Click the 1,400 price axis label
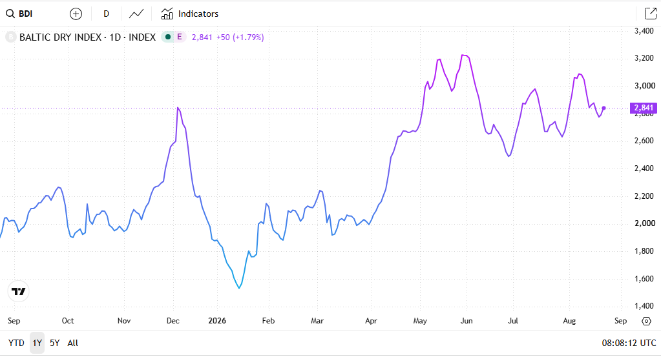The image size is (661, 357). point(645,306)
